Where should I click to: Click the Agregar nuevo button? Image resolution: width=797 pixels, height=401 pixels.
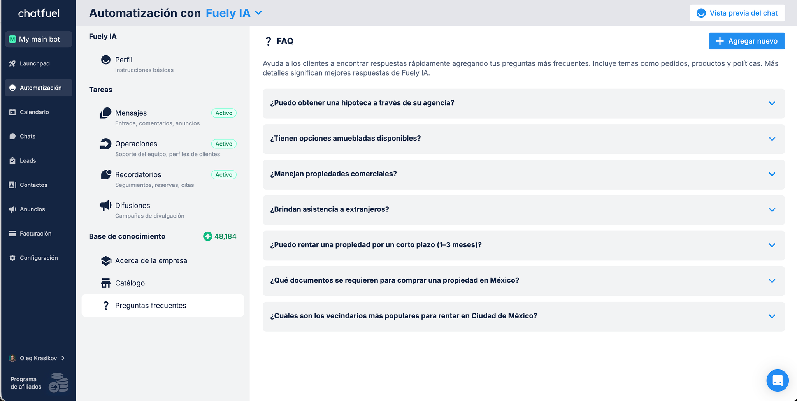(x=746, y=41)
